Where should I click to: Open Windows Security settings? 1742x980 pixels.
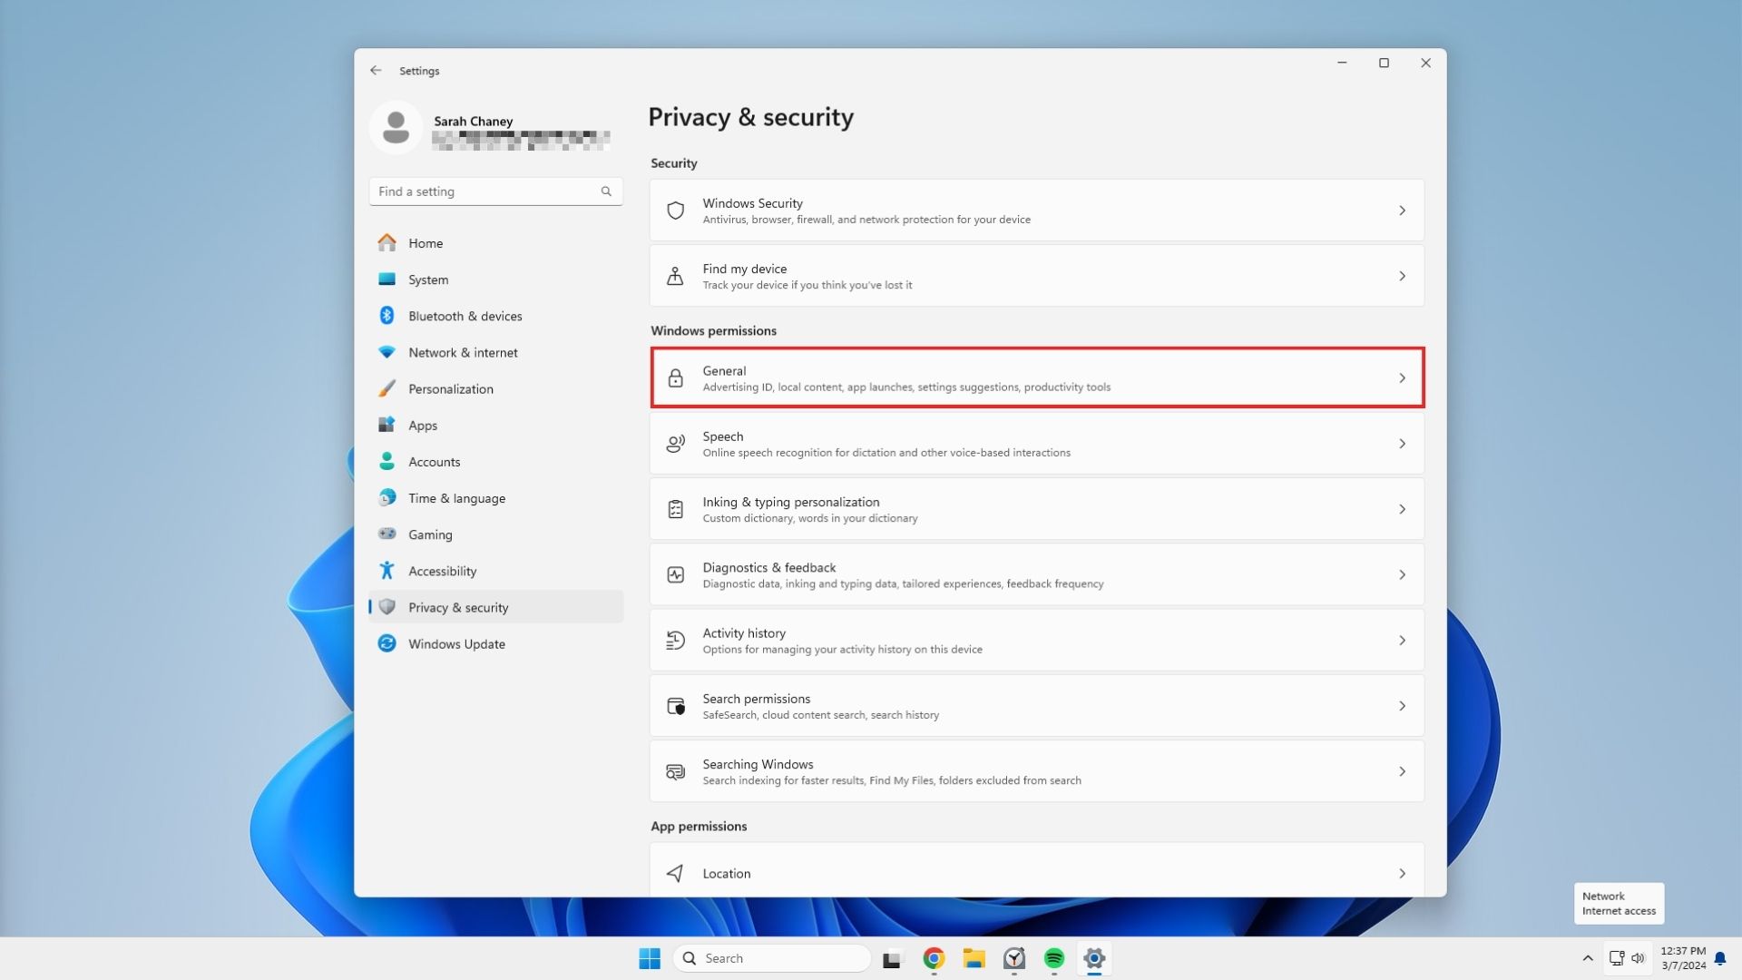click(1037, 211)
